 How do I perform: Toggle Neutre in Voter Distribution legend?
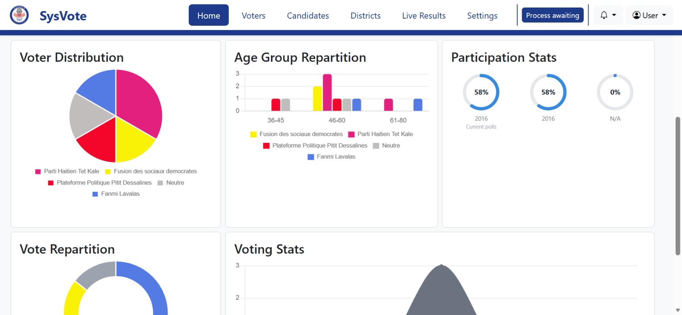coord(171,183)
